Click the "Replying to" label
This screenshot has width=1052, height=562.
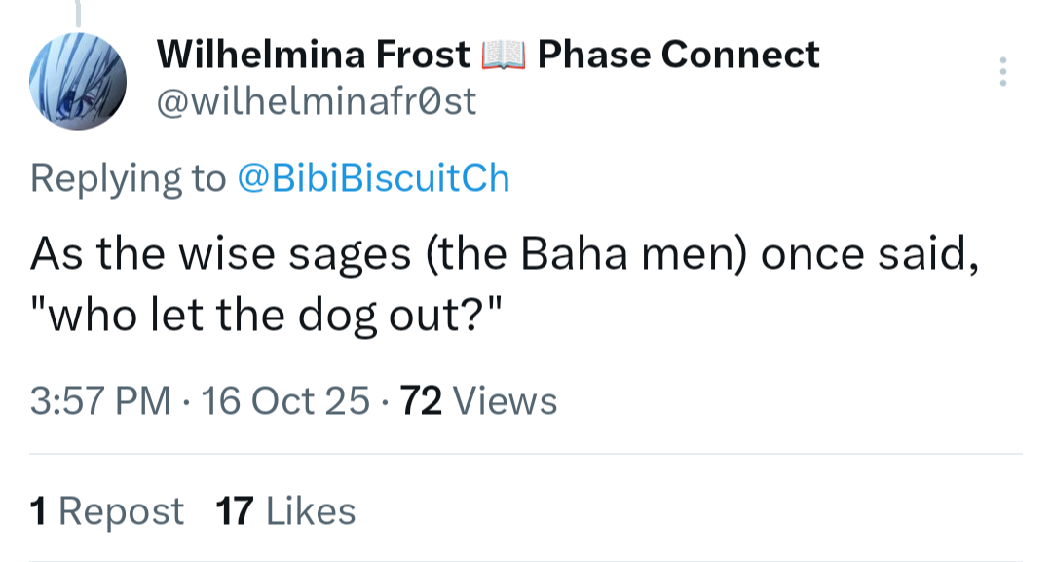click(128, 178)
